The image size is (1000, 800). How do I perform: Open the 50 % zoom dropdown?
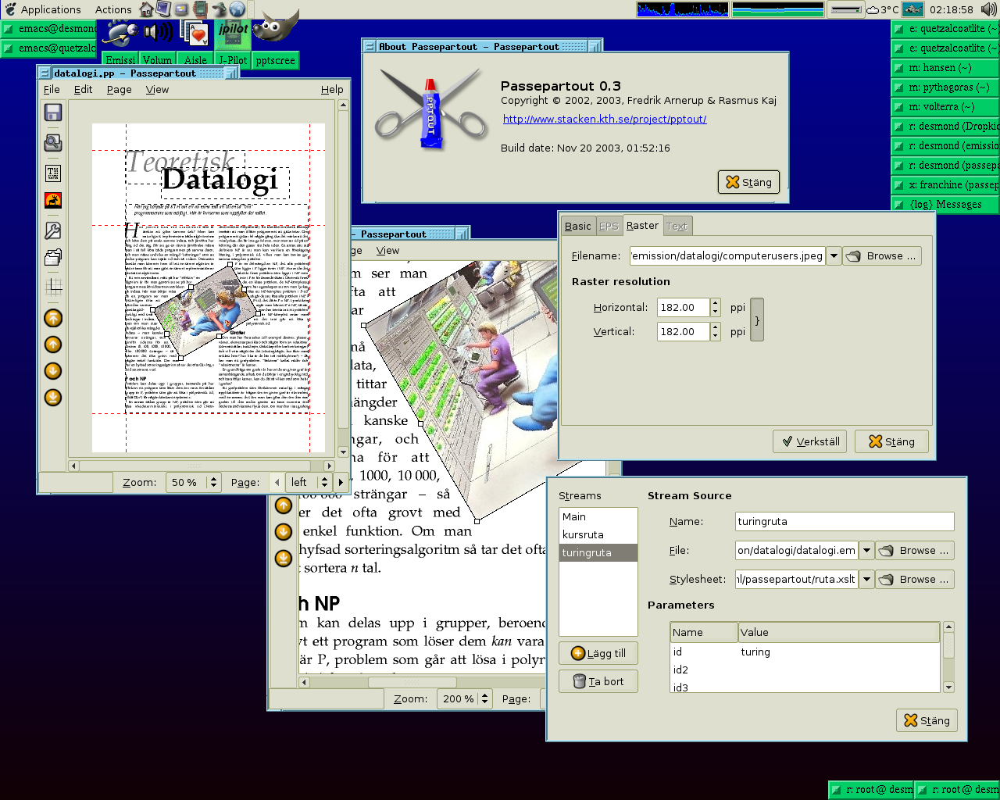click(x=213, y=483)
